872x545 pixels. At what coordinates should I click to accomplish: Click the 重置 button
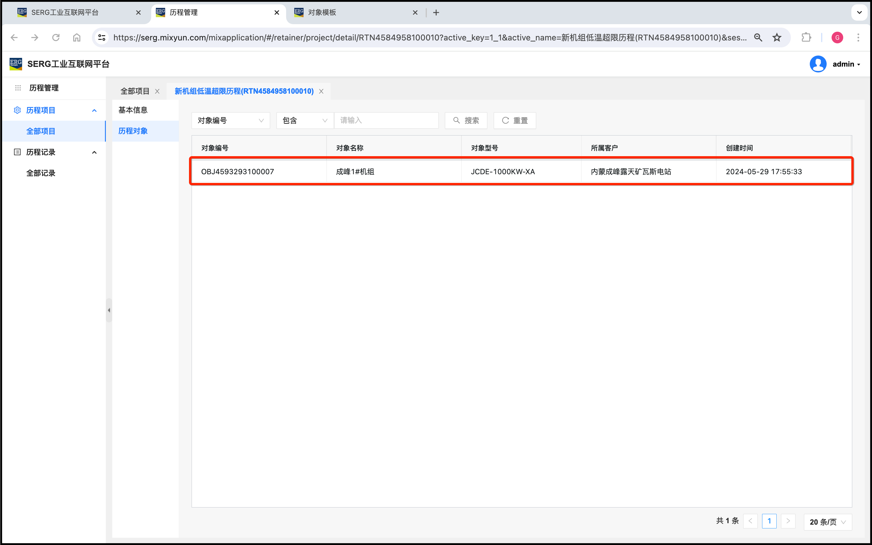pos(515,120)
